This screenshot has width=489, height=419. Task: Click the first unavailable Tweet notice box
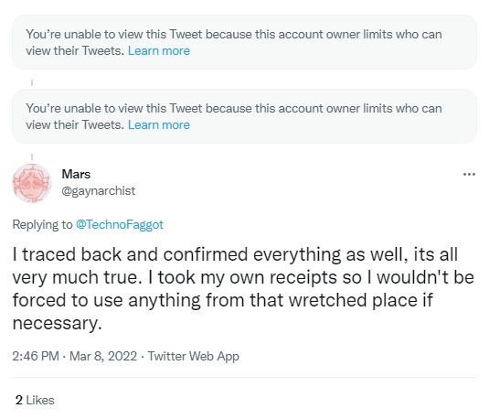pos(244,42)
